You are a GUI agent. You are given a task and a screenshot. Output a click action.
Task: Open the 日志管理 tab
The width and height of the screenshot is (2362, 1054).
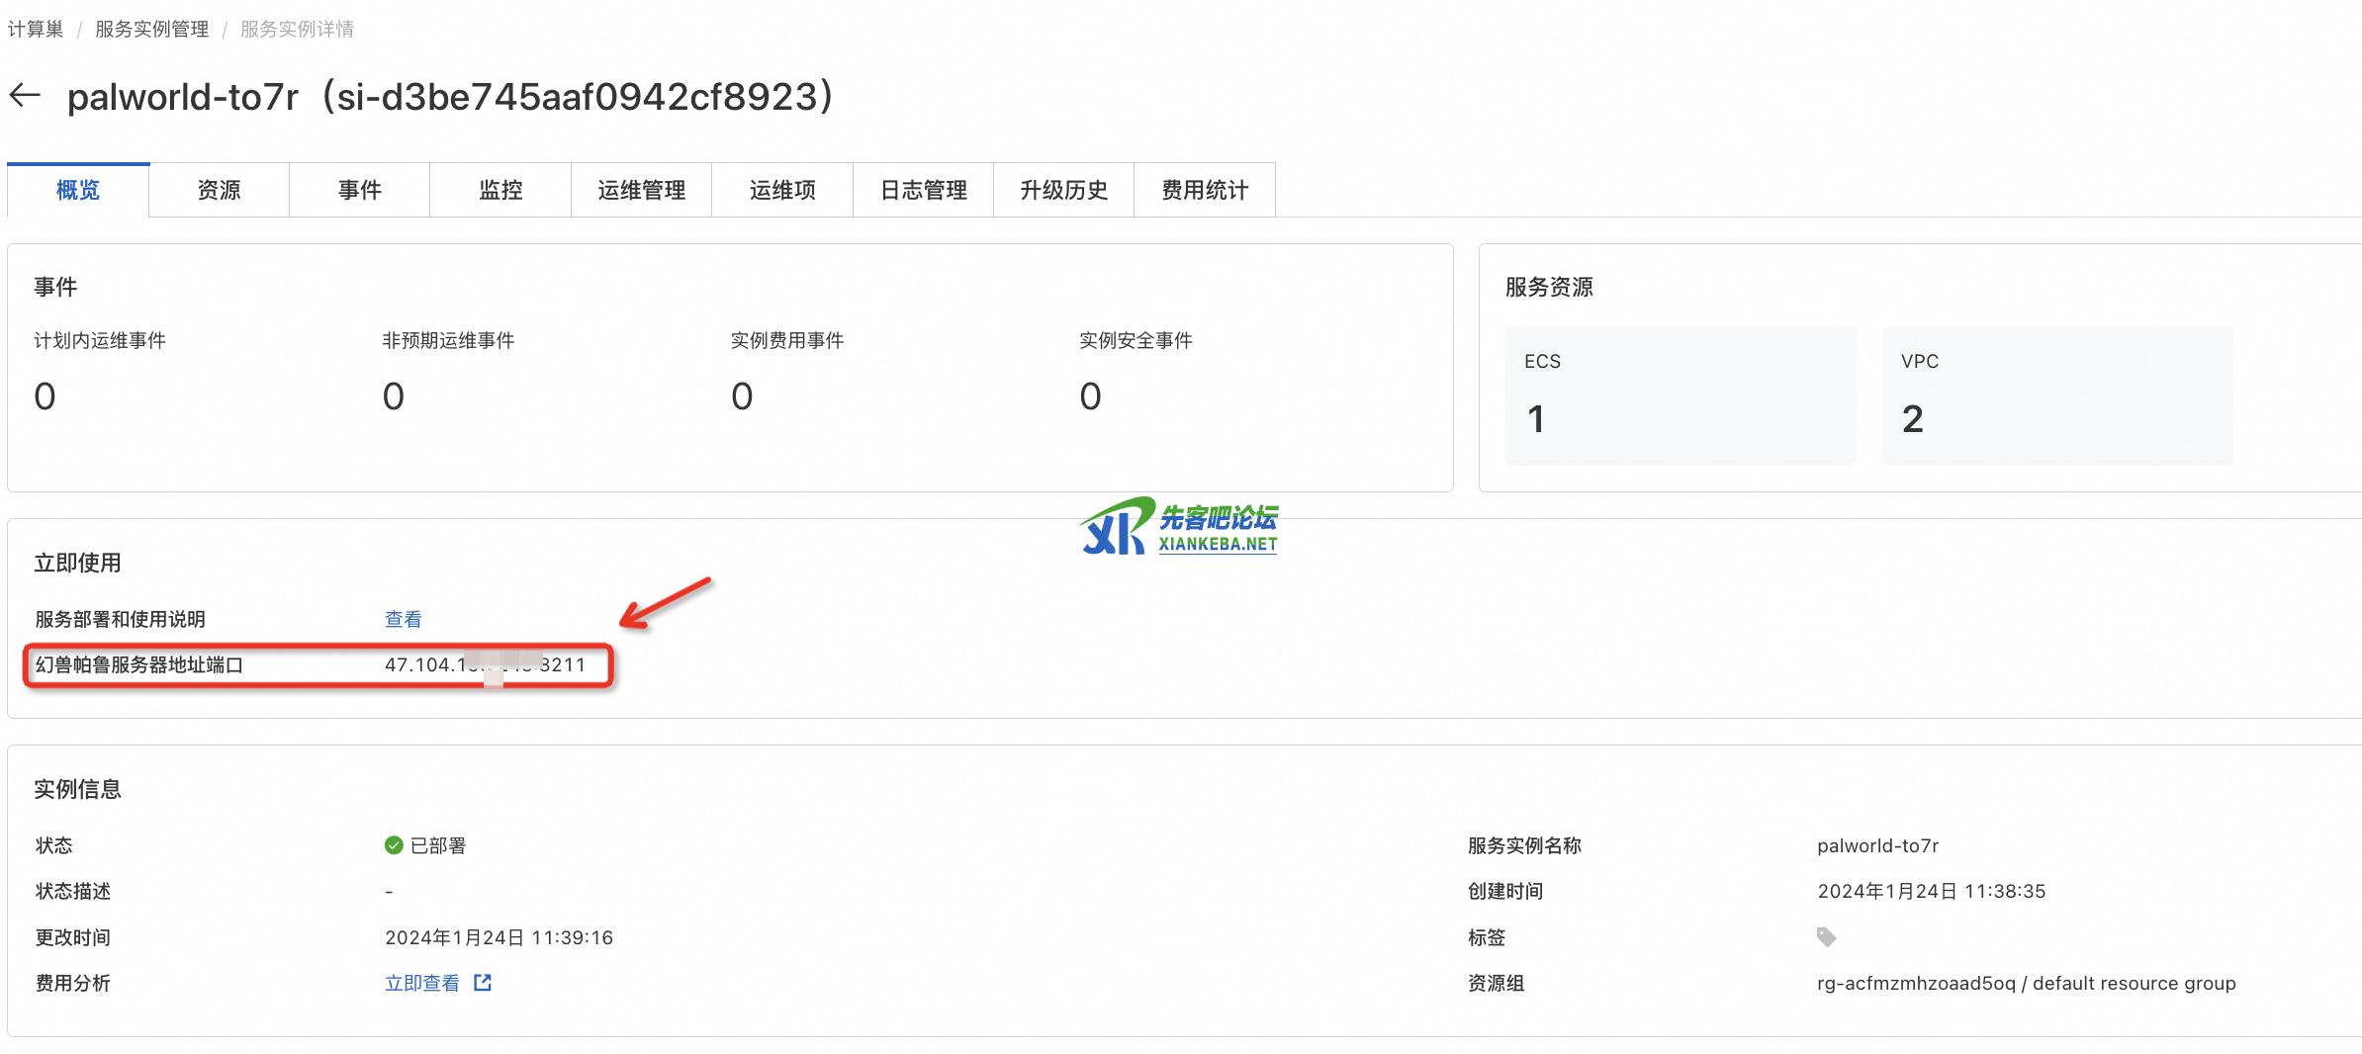tap(923, 190)
